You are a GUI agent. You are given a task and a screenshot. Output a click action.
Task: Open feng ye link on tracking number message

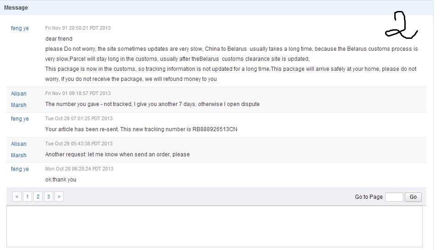click(x=20, y=119)
